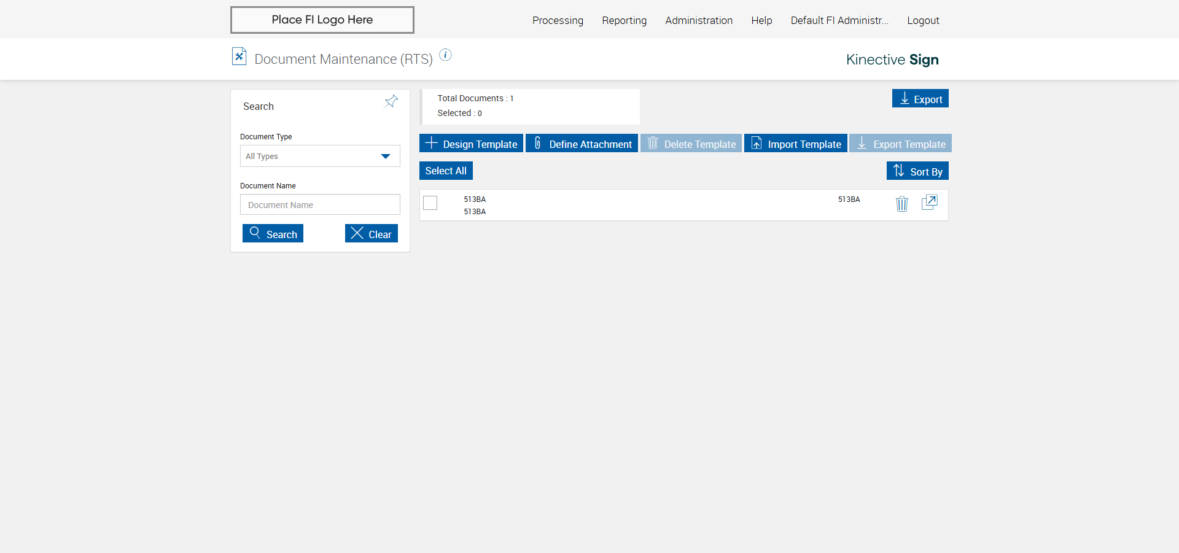Viewport: 1179px width, 553px height.
Task: Click the Selected count text
Action: [x=459, y=113]
